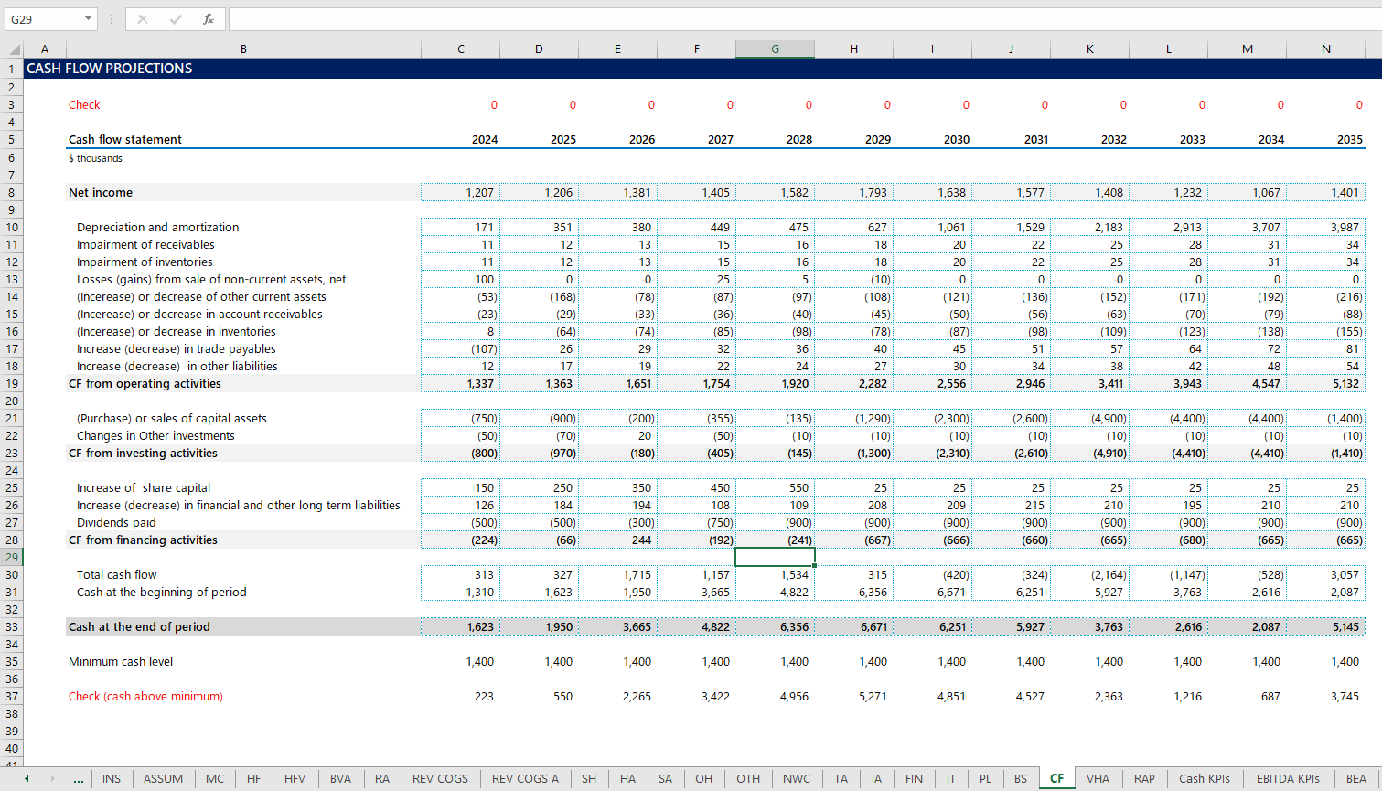Open the Name Box dropdown arrow
1382x791 pixels.
88,19
